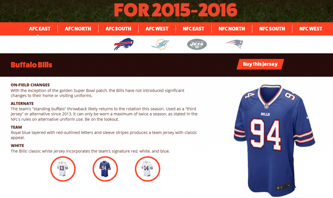Select the New York Jets logo
Screen dimensions: 333x198
point(197,44)
